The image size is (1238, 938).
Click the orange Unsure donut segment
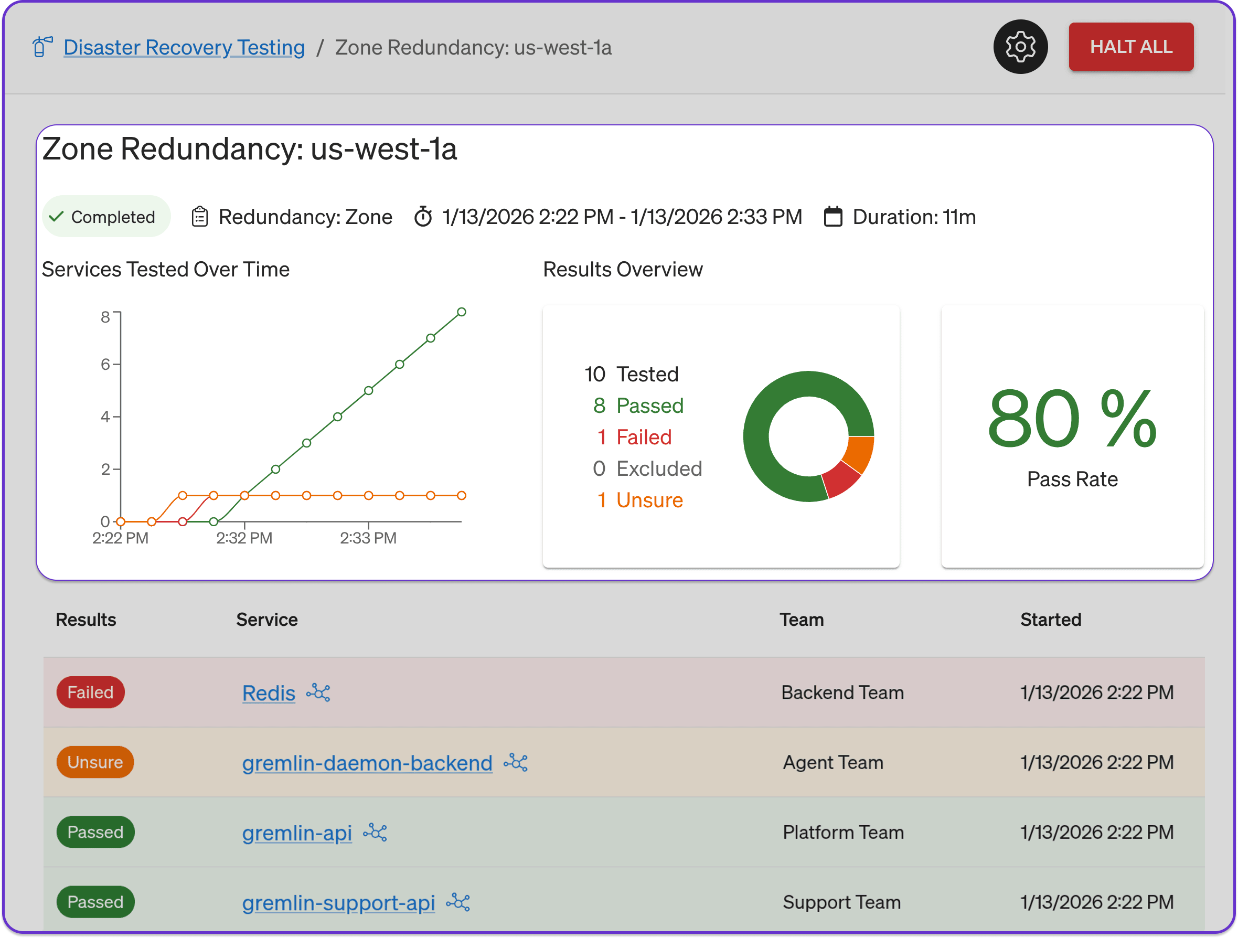860,453
